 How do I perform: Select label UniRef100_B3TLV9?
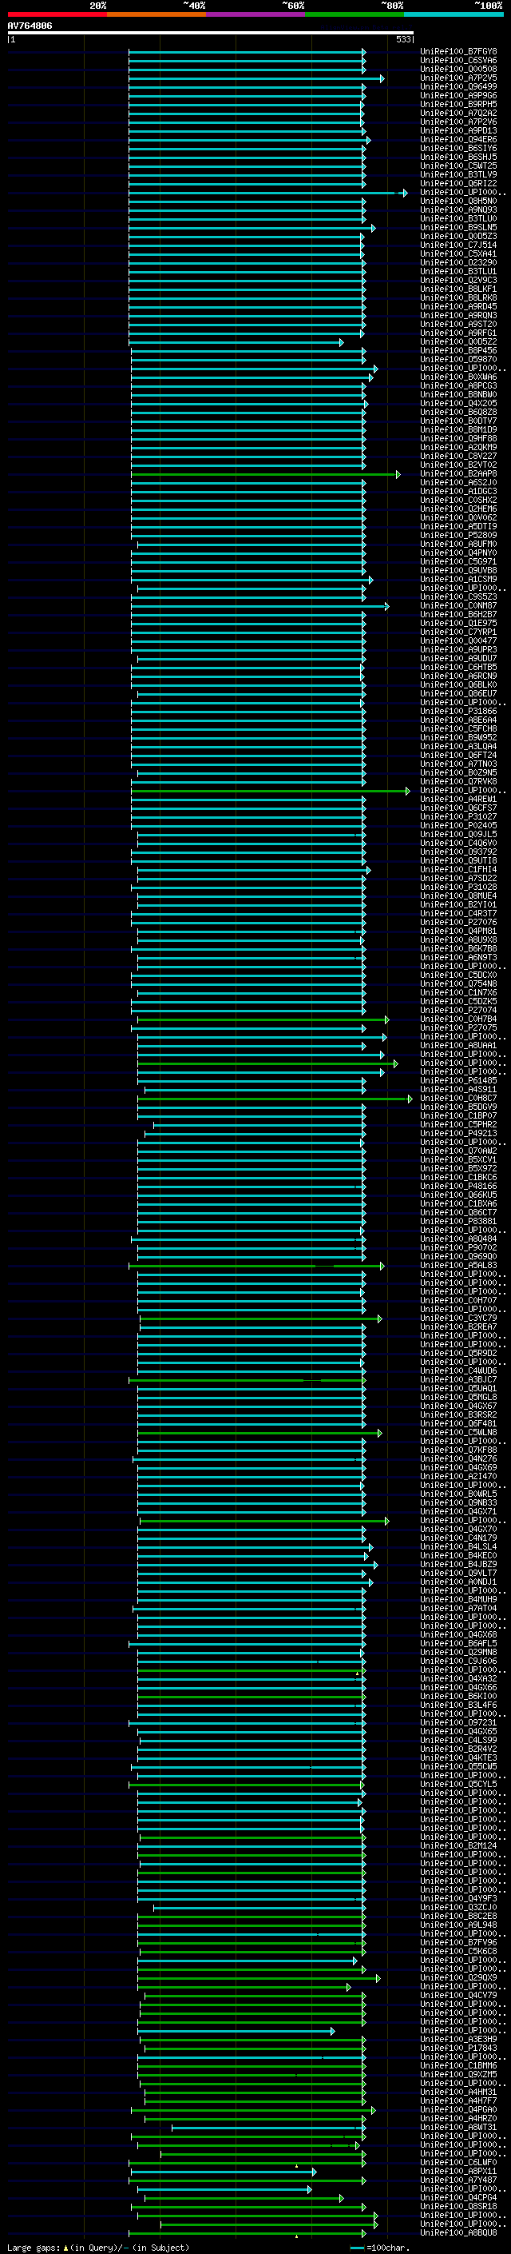tap(458, 174)
